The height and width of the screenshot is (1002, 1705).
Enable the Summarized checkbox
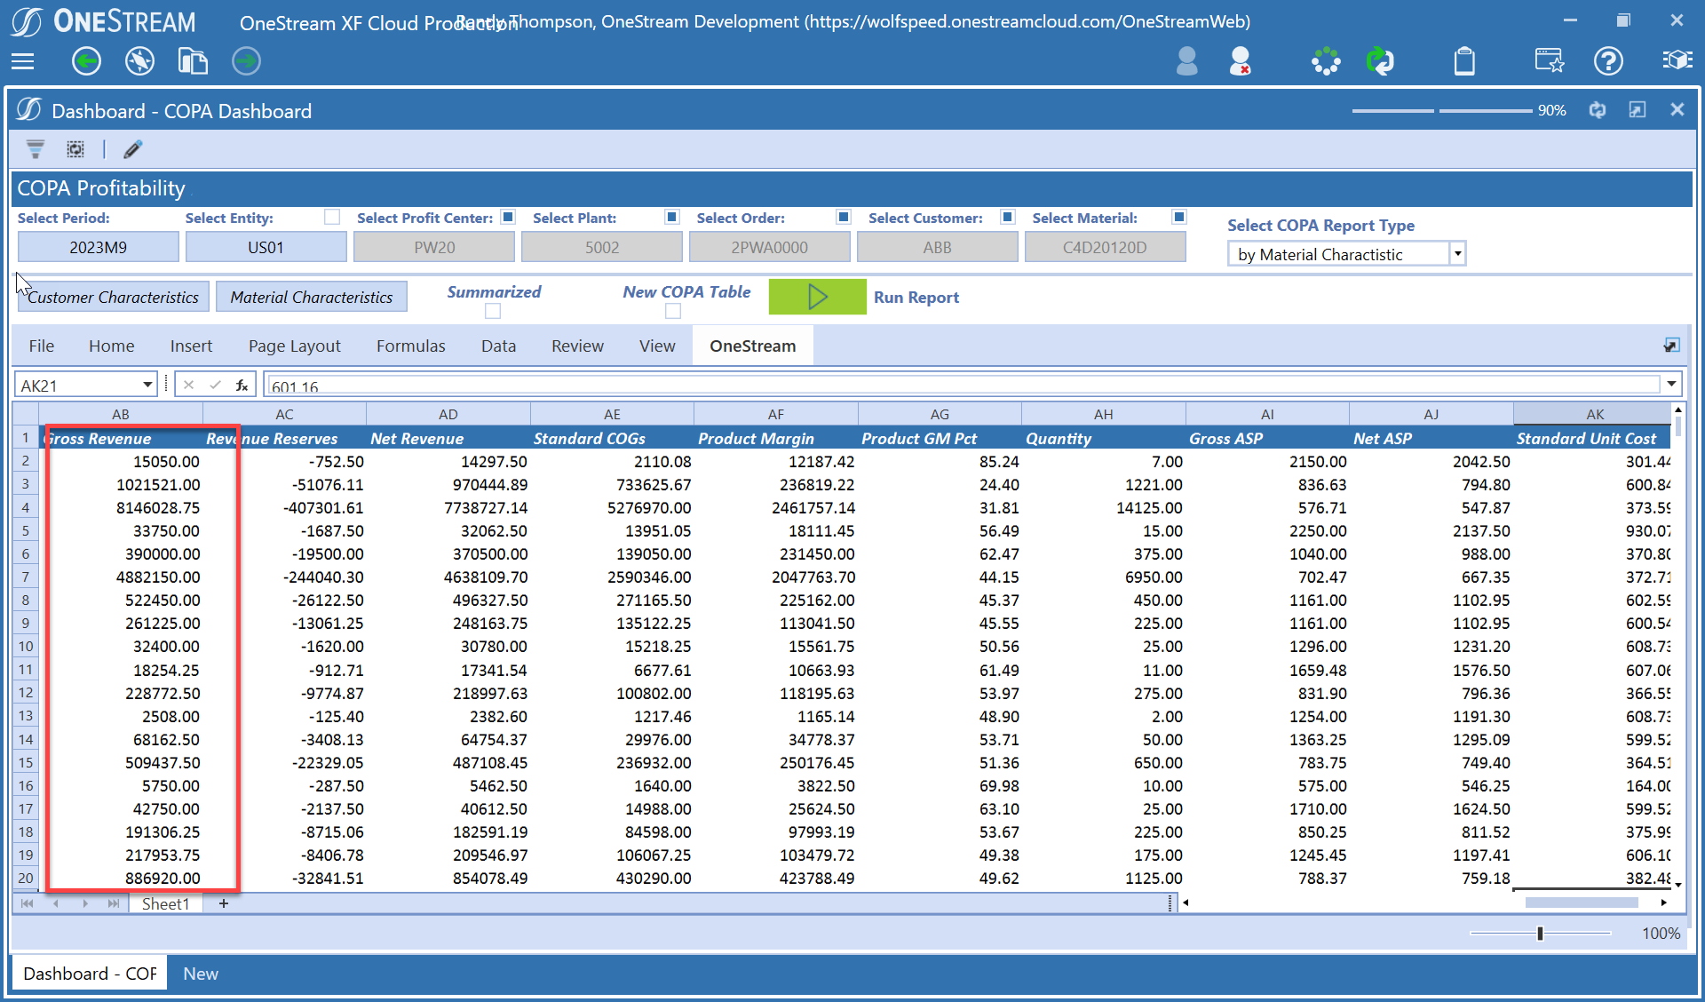pyautogui.click(x=493, y=311)
